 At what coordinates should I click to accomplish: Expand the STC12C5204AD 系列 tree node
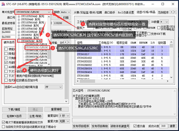pos(19,16)
